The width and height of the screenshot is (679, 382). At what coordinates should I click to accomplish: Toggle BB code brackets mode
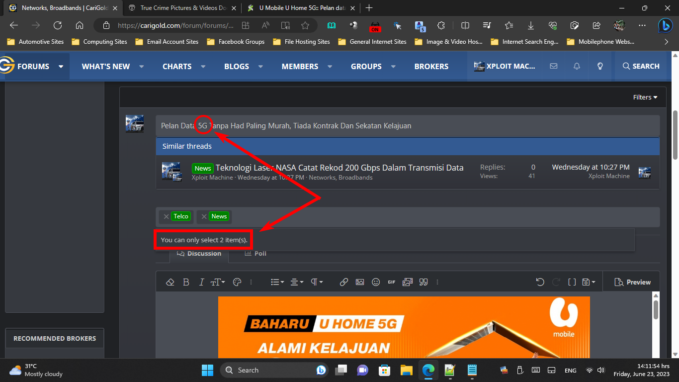pos(572,282)
